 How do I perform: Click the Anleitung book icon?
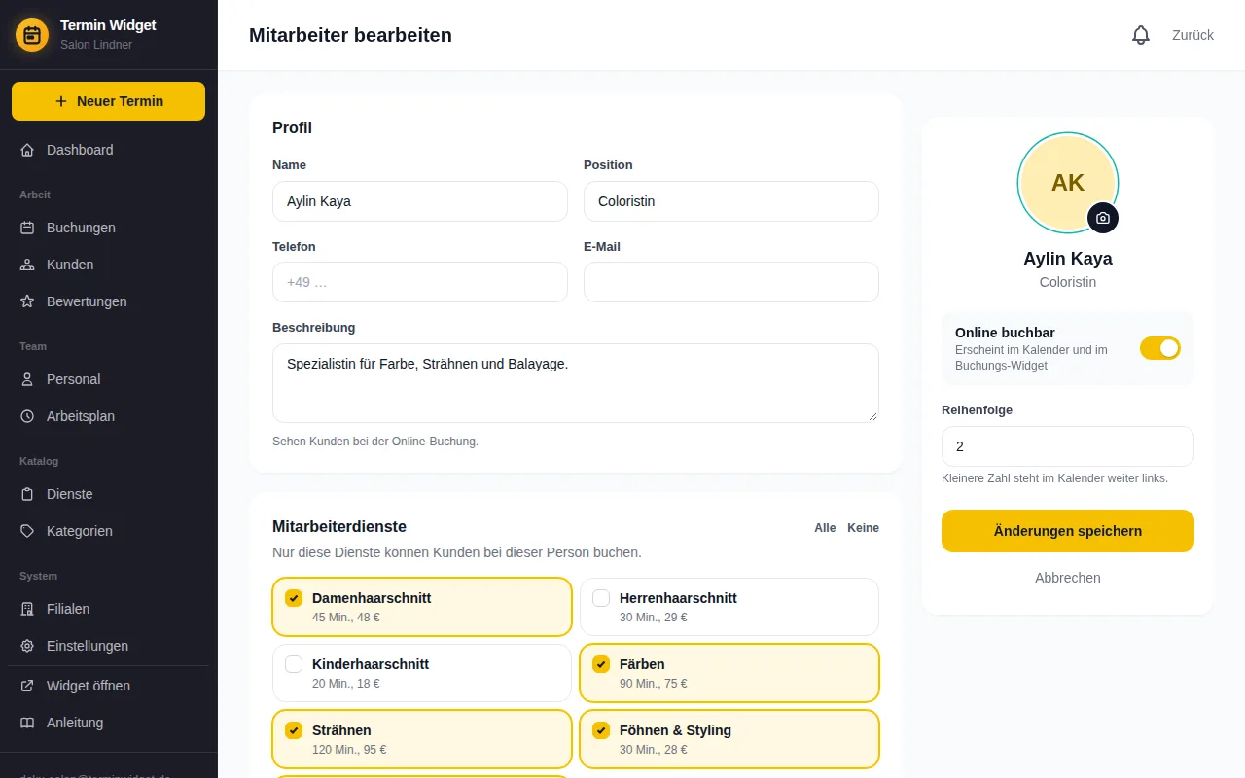coord(27,723)
